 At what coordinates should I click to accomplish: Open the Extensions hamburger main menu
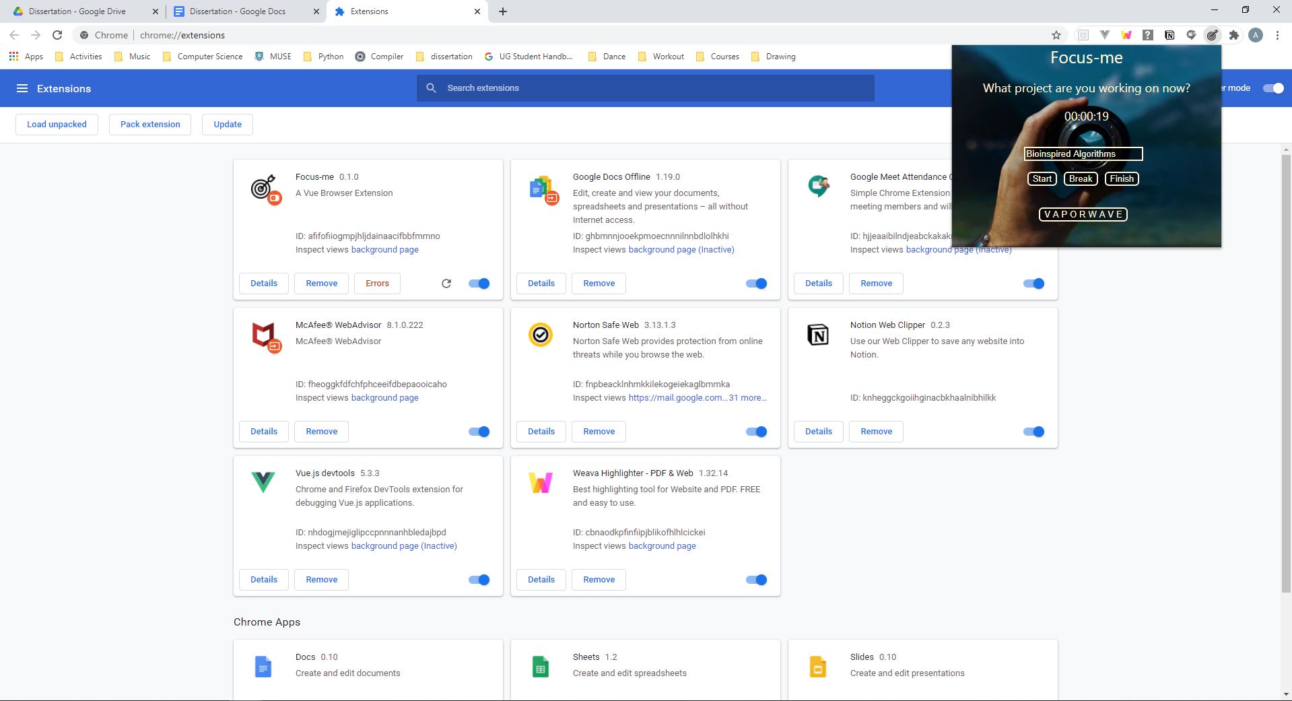pos(22,88)
